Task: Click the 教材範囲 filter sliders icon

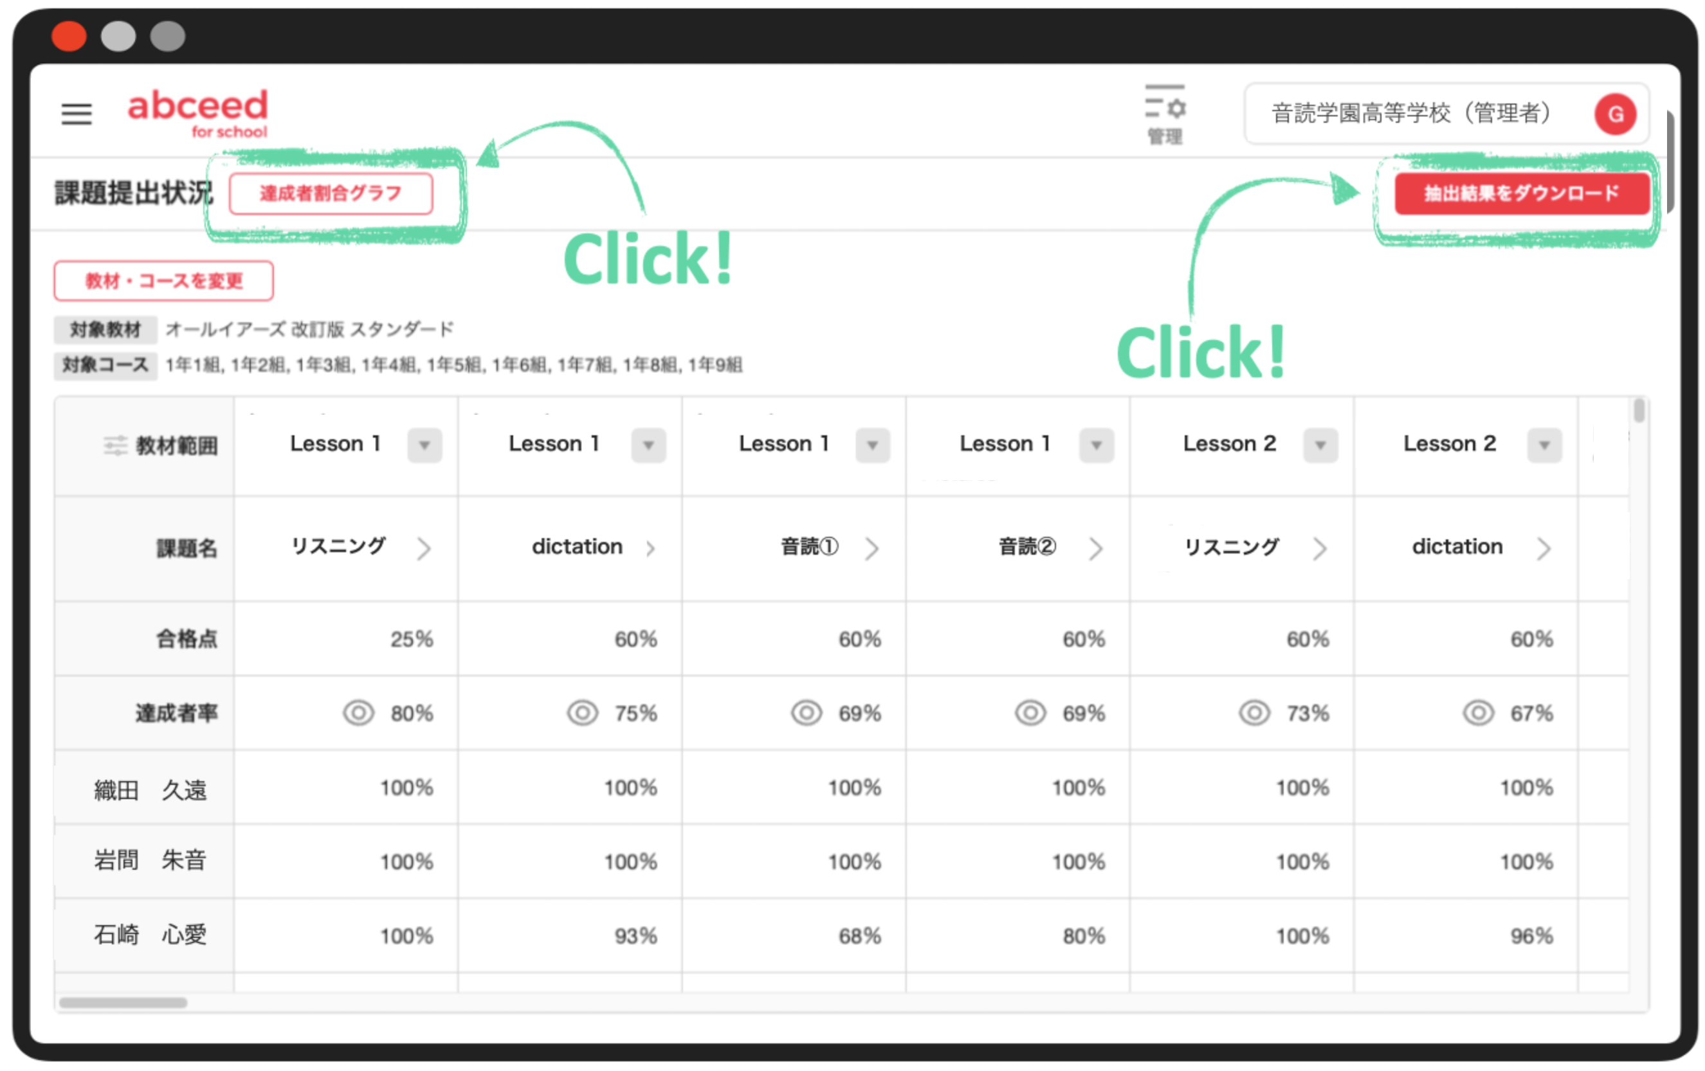Action: tap(115, 446)
